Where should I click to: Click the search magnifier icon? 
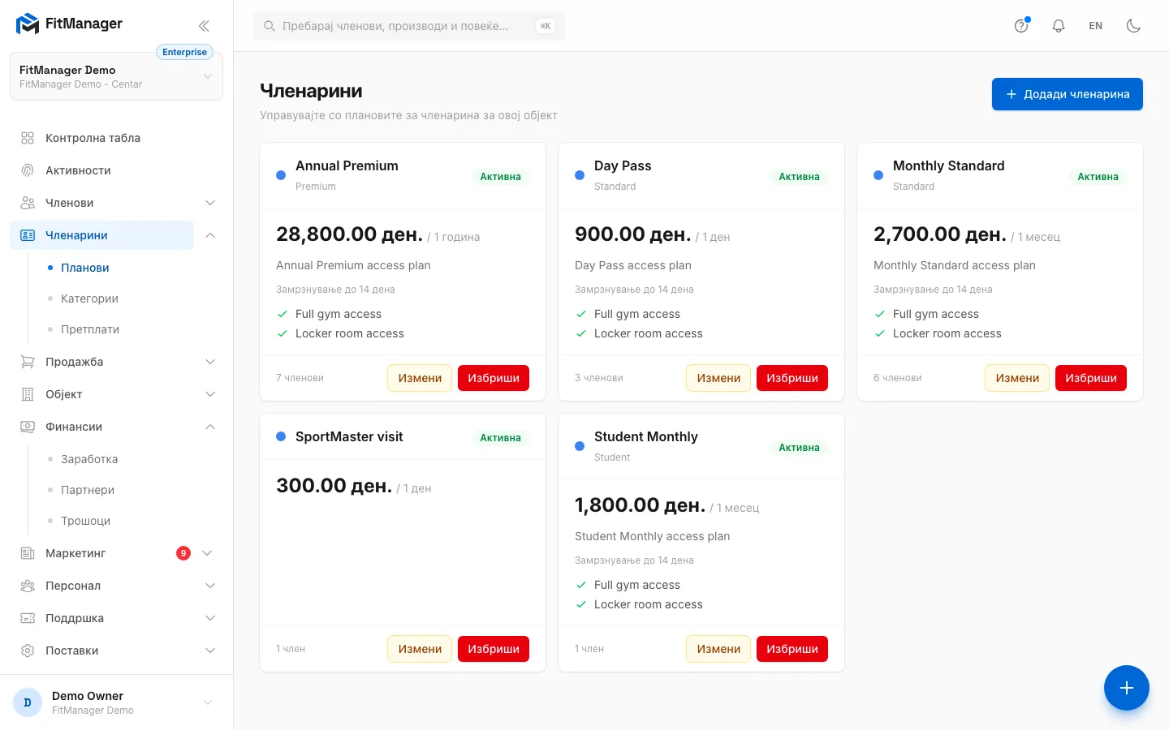270,26
